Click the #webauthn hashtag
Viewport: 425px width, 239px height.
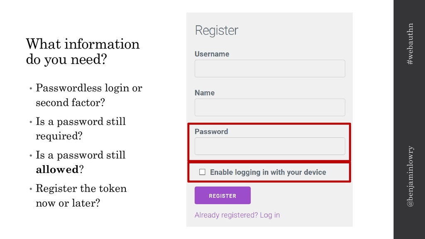410,44
